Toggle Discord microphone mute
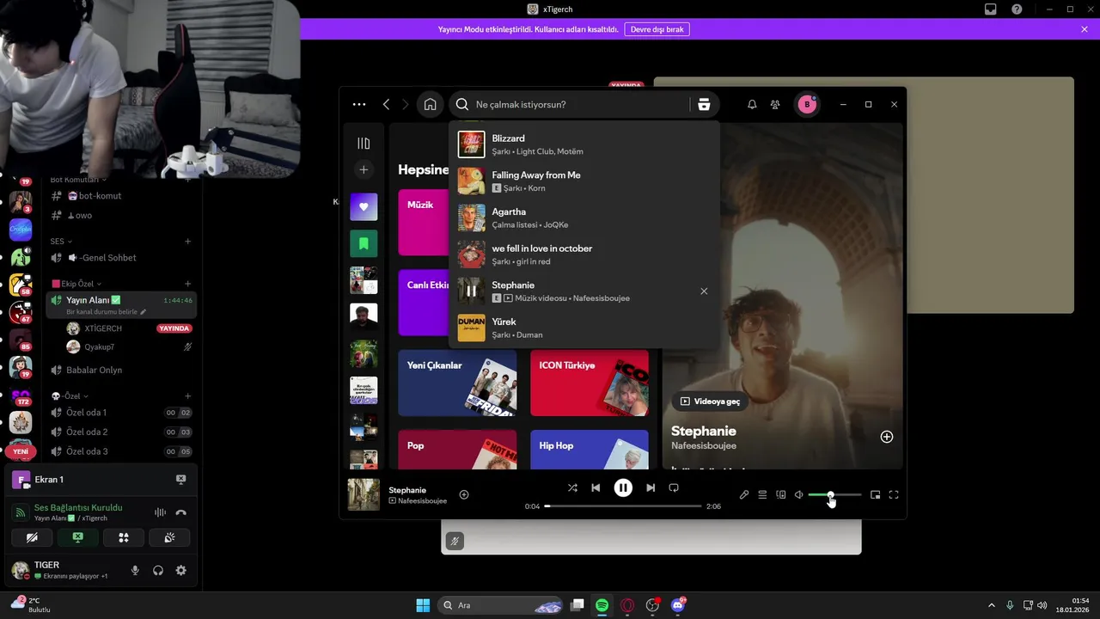Viewport: 1100px width, 619px height. [x=135, y=570]
